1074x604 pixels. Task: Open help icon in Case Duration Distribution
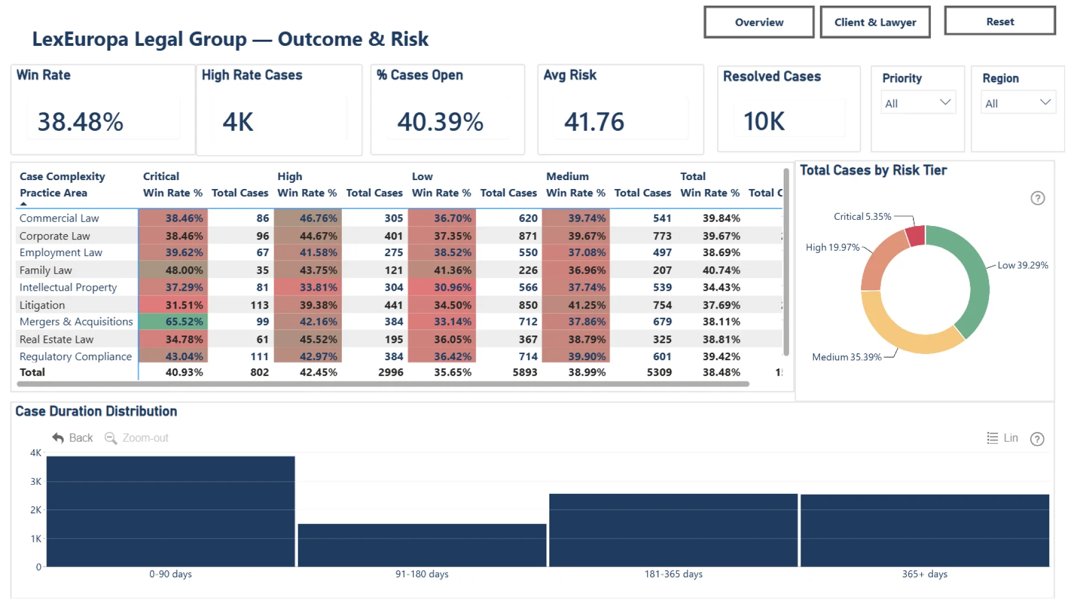point(1037,439)
